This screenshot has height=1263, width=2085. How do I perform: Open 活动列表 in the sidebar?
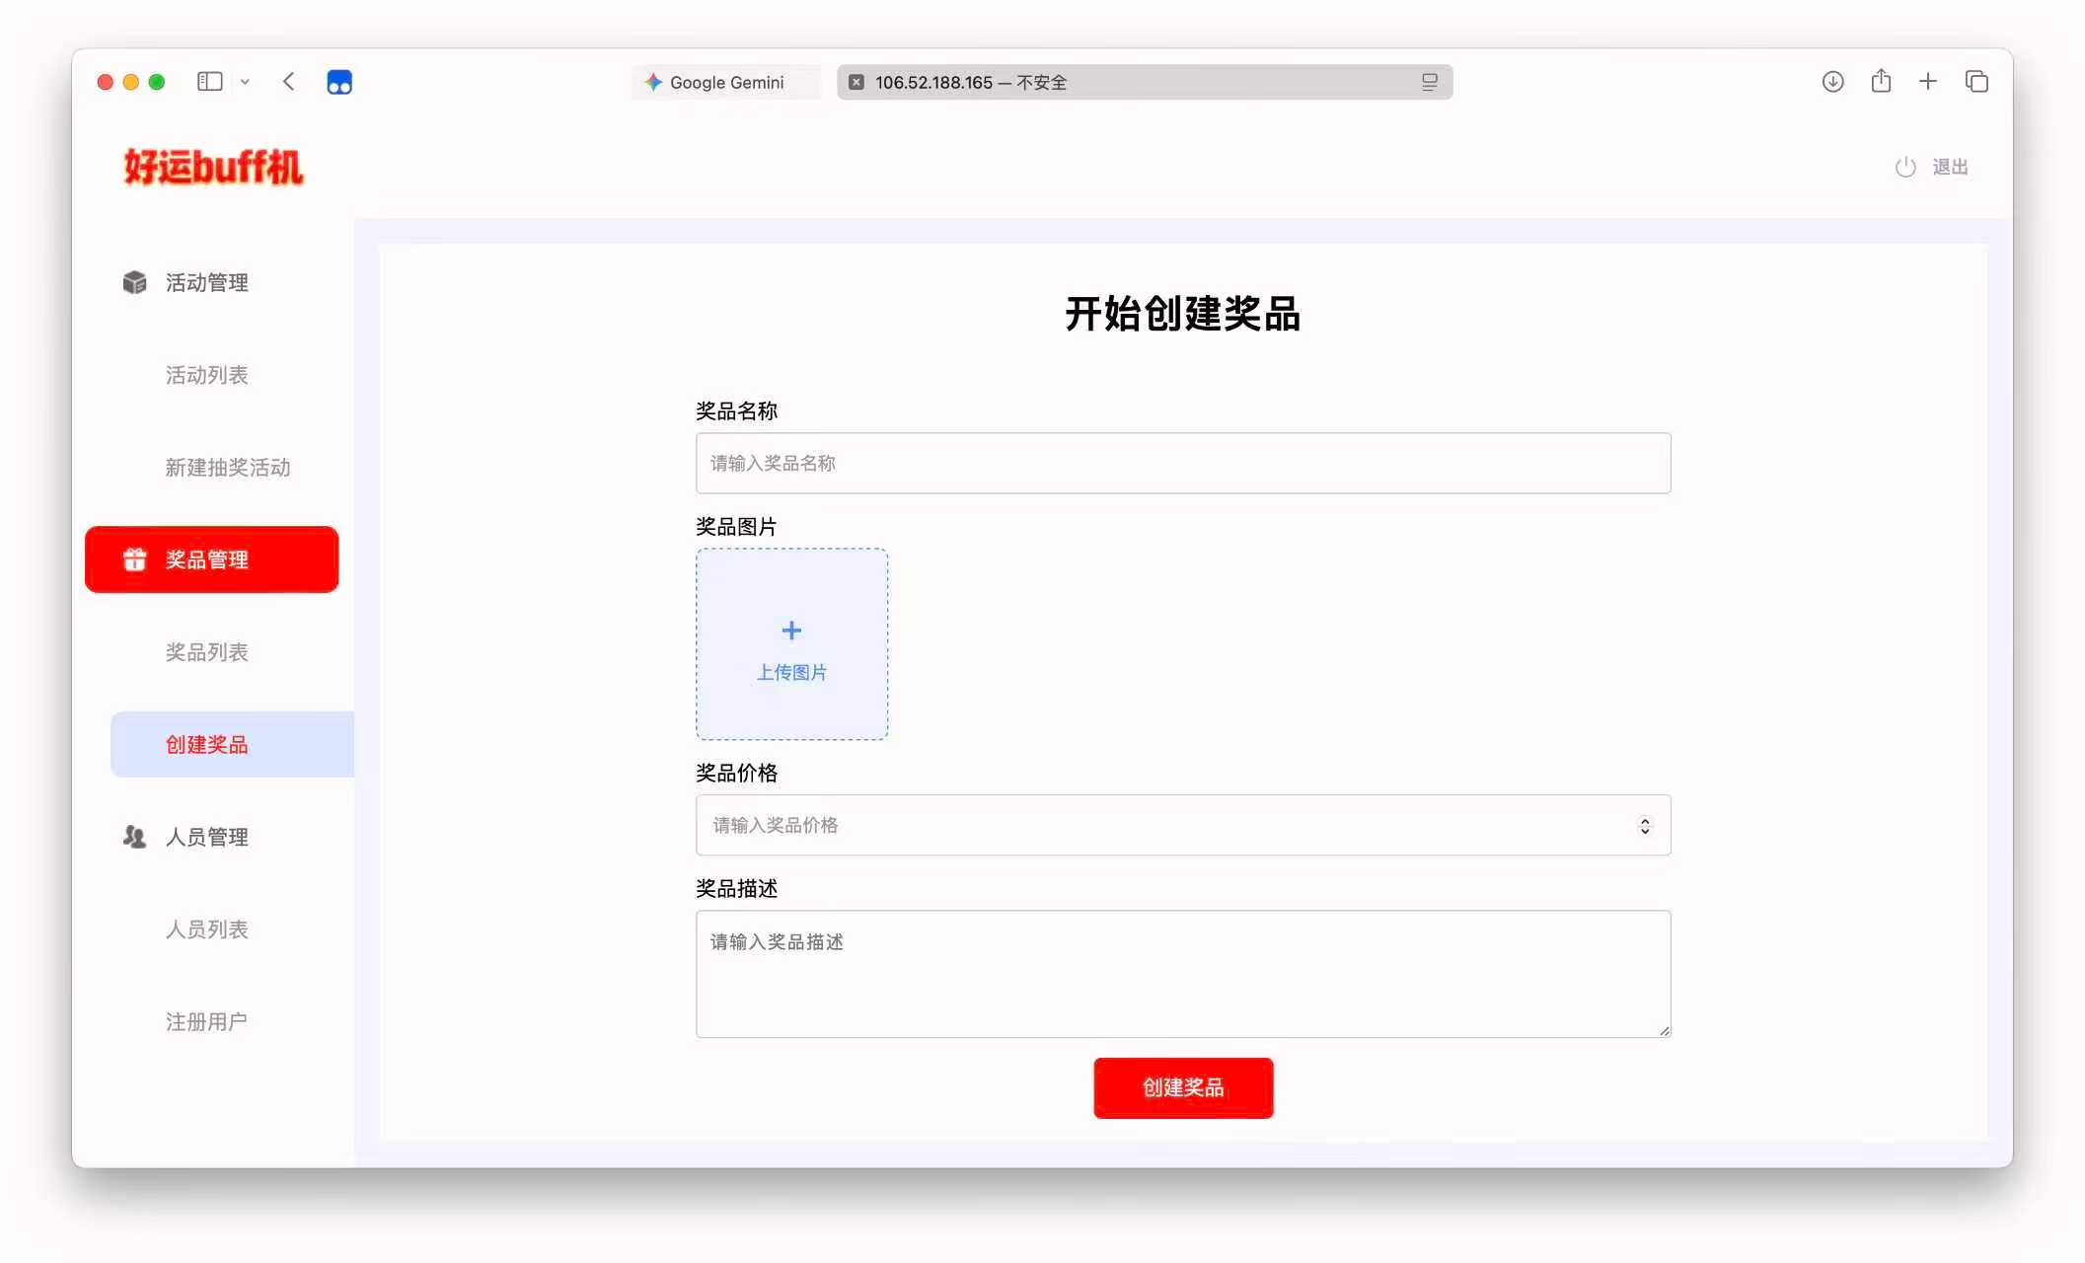[x=207, y=375]
